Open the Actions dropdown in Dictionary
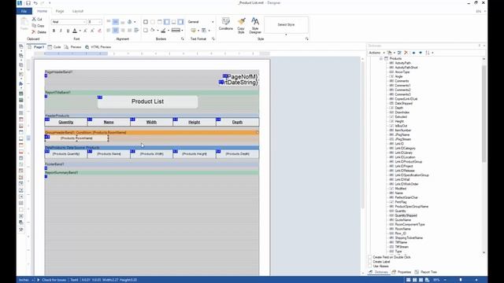This screenshot has width=504, height=283. point(376,53)
